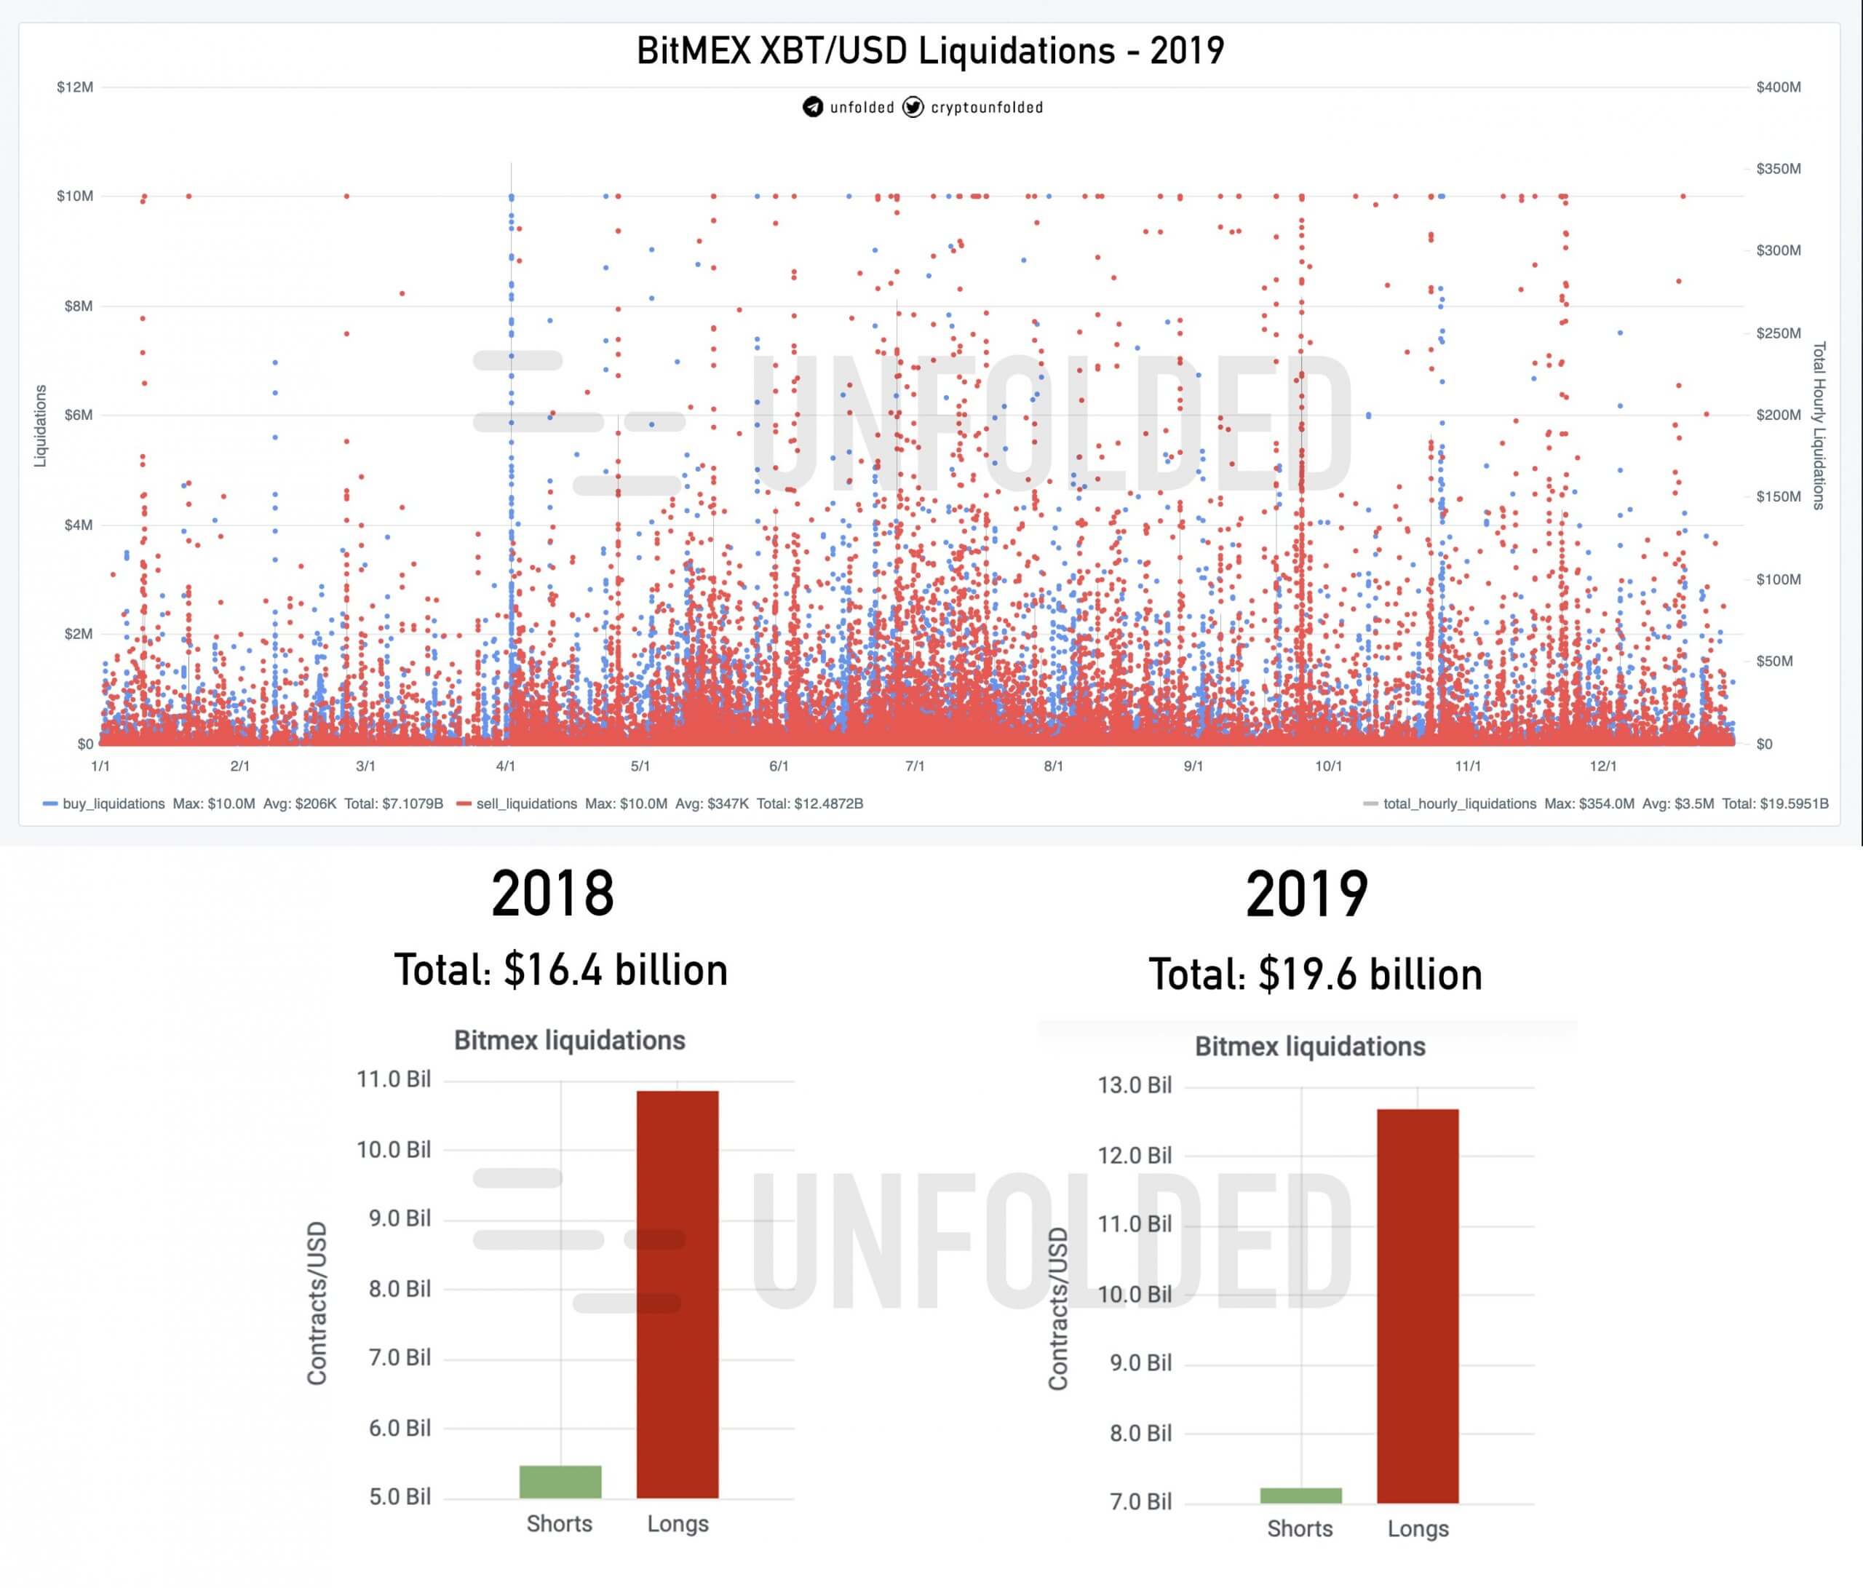
Task: Click the Telegram icon next to unfolded
Action: click(x=813, y=107)
